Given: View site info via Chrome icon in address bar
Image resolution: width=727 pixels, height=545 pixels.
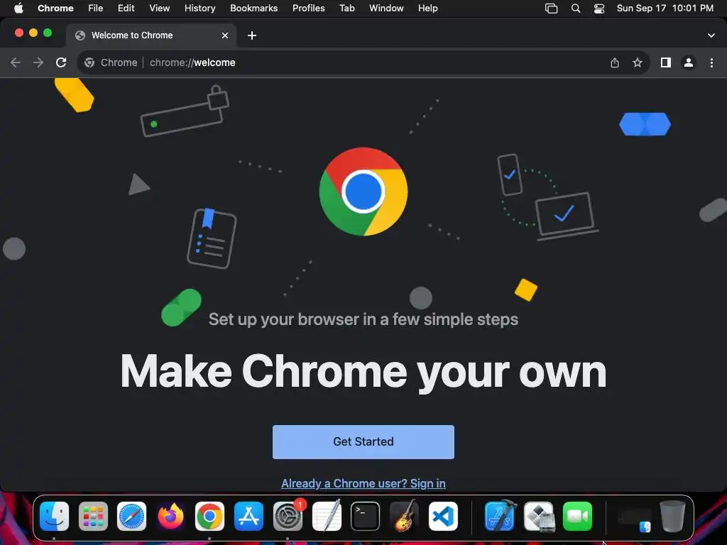Looking at the screenshot, I should (89, 62).
